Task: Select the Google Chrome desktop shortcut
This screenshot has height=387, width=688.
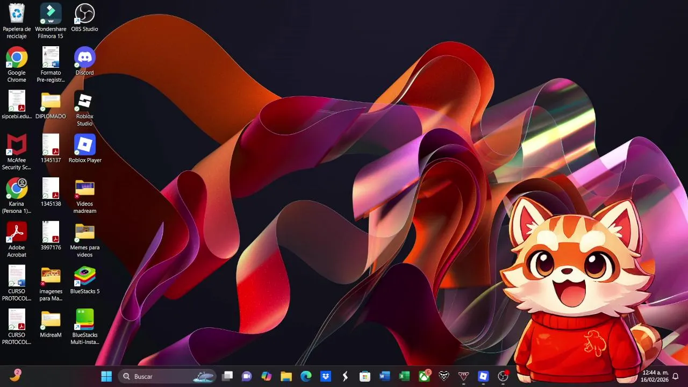Action: (x=17, y=65)
